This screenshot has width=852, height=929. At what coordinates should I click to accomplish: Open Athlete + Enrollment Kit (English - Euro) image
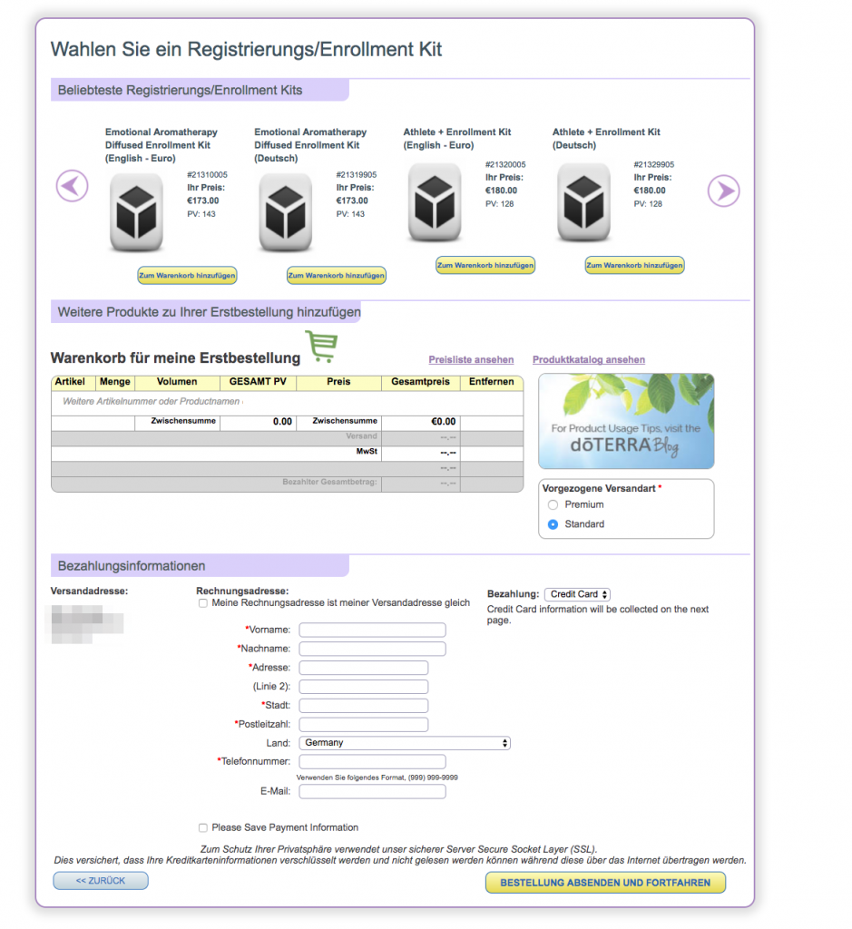435,202
